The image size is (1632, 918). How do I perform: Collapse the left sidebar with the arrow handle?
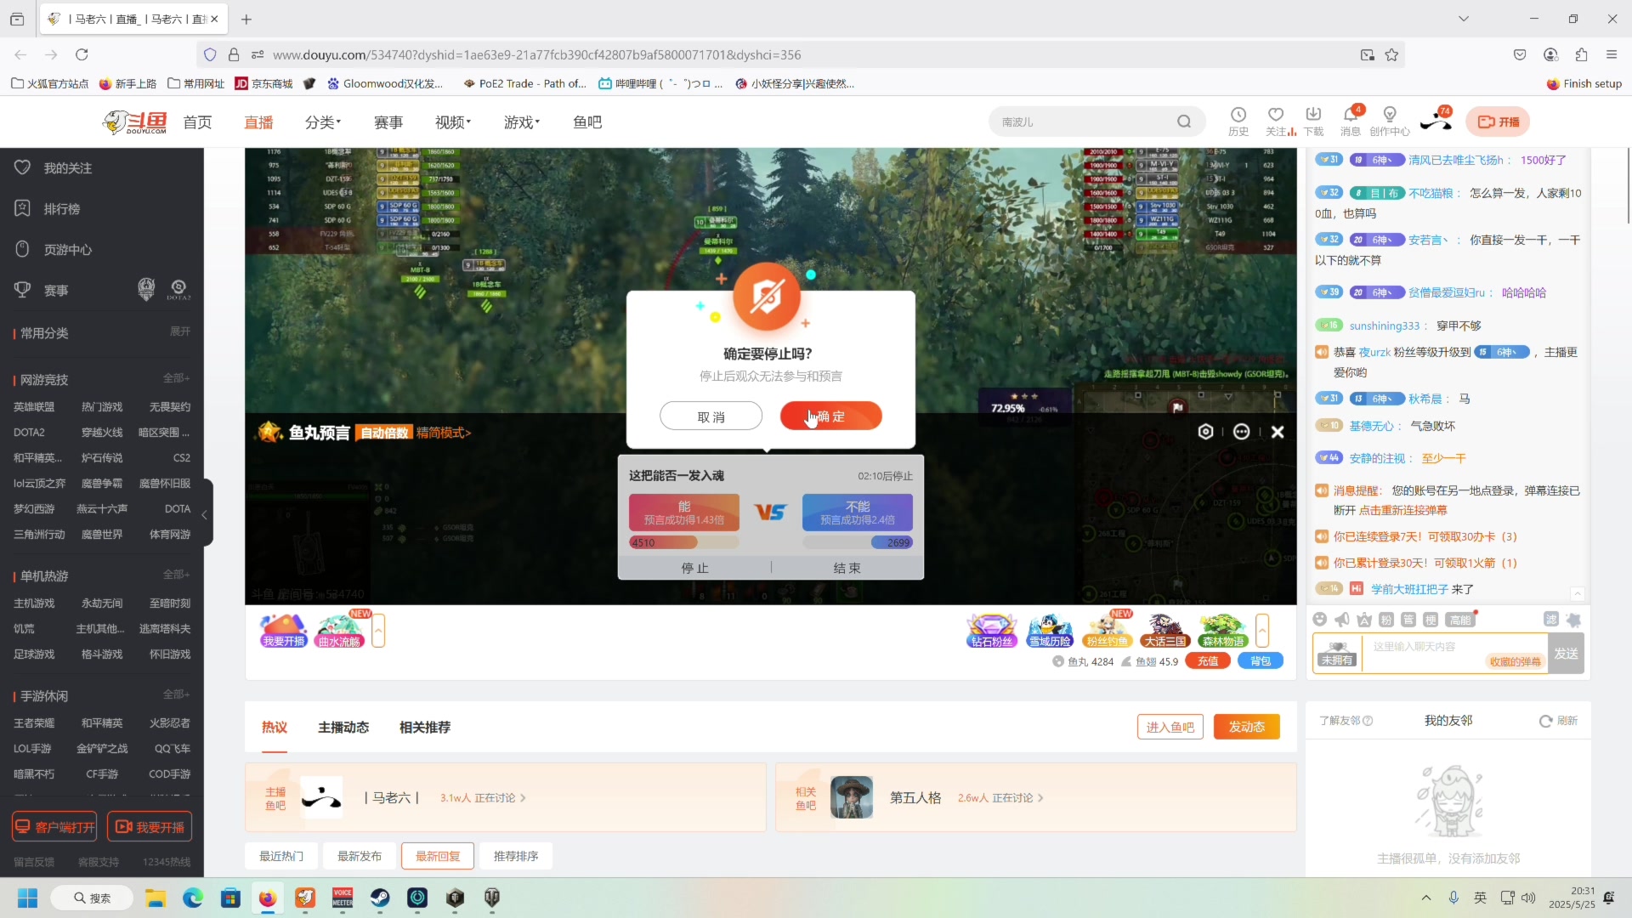(x=205, y=514)
